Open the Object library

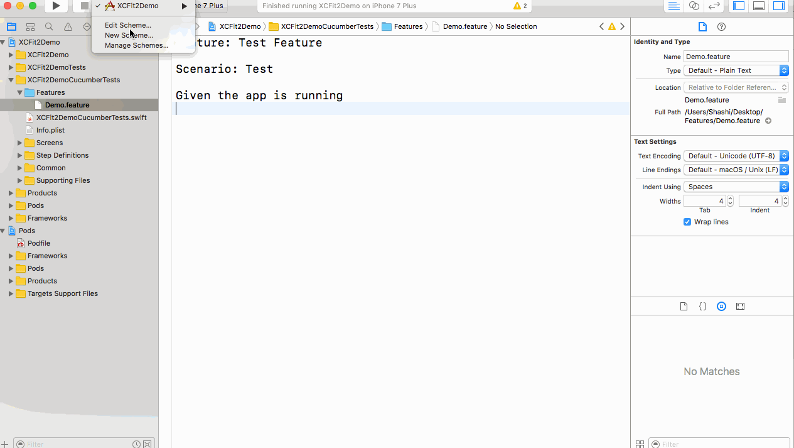coord(721,307)
